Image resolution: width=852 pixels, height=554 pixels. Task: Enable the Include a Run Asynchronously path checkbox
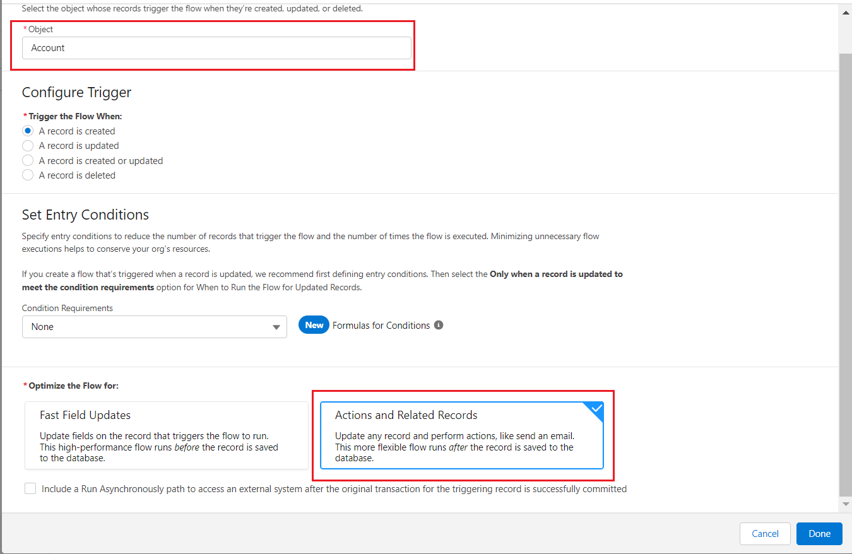click(x=30, y=488)
